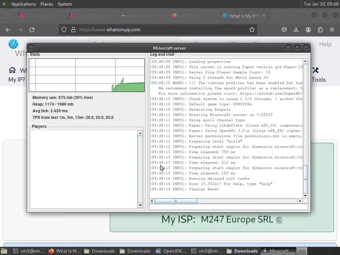340x255 pixels.
Task: Close the What Is My IP tab
Action: point(264,16)
